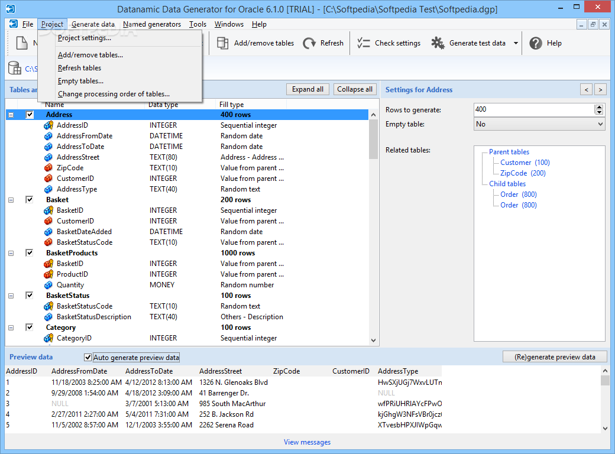Viewport: 615px width, 454px height.
Task: Choose Project settings... menu entry
Action: click(85, 38)
